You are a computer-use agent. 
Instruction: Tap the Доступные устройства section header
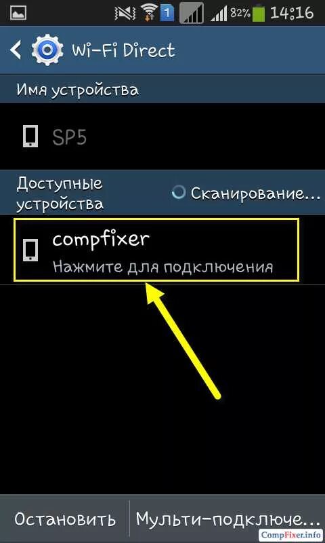60,193
